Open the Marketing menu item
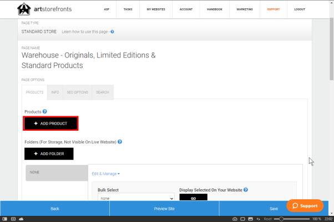The image size is (334, 222). point(244,9)
